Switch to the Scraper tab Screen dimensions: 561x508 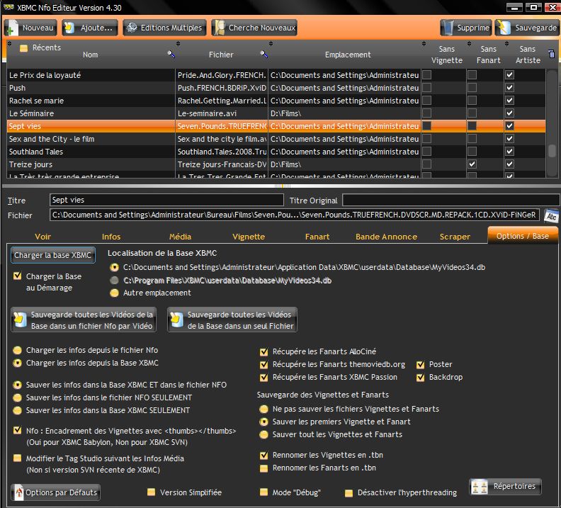(x=455, y=237)
